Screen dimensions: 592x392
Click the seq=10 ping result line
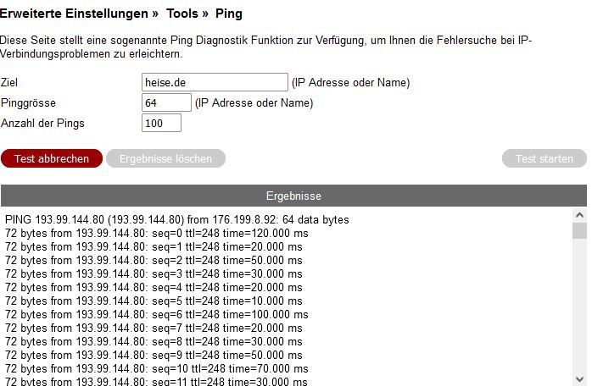tap(157, 368)
